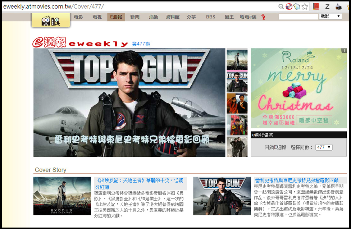Open the 電影 nav menu item
This screenshot has width=351, height=229.
78,17
